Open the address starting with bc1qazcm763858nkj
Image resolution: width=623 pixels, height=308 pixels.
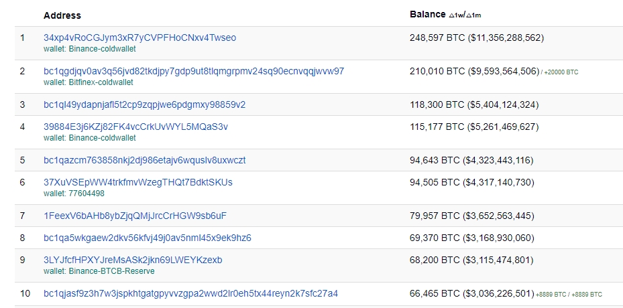pyautogui.click(x=144, y=160)
